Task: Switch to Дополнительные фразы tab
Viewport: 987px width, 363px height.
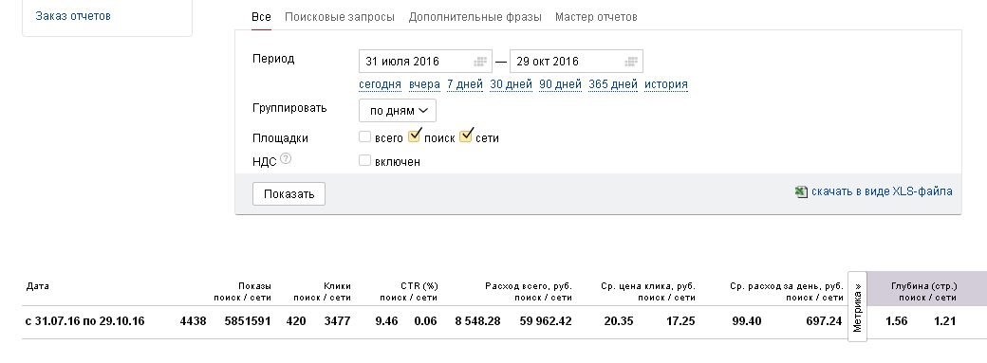Action: pyautogui.click(x=475, y=17)
